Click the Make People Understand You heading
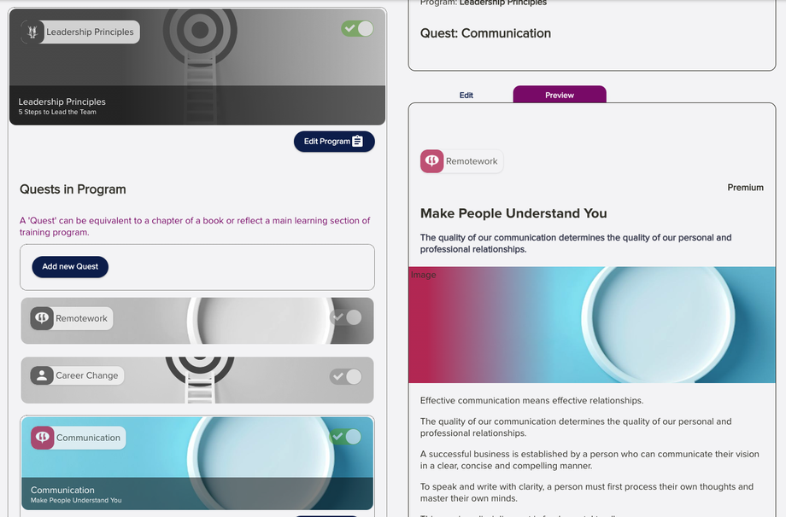Image resolution: width=786 pixels, height=517 pixels. (x=513, y=213)
